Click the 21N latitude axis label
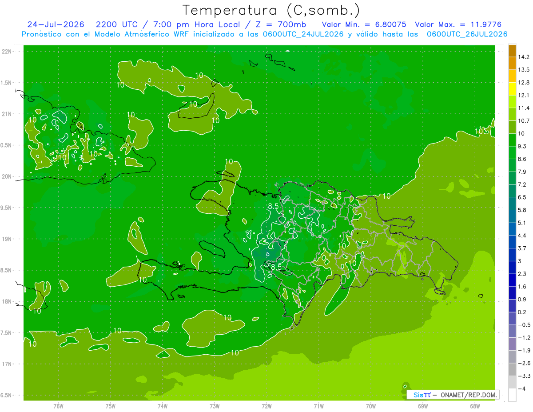 tap(7, 114)
